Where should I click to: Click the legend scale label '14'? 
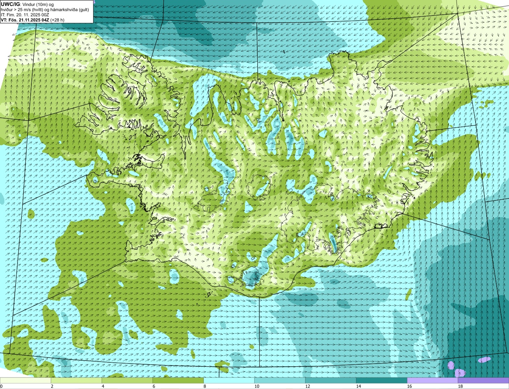pos(359,386)
